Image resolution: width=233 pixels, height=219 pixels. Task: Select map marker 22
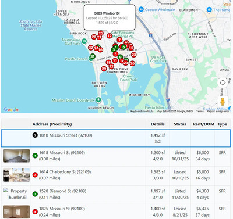coord(111,66)
